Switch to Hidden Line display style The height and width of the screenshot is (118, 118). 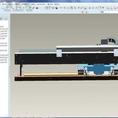(93, 8)
